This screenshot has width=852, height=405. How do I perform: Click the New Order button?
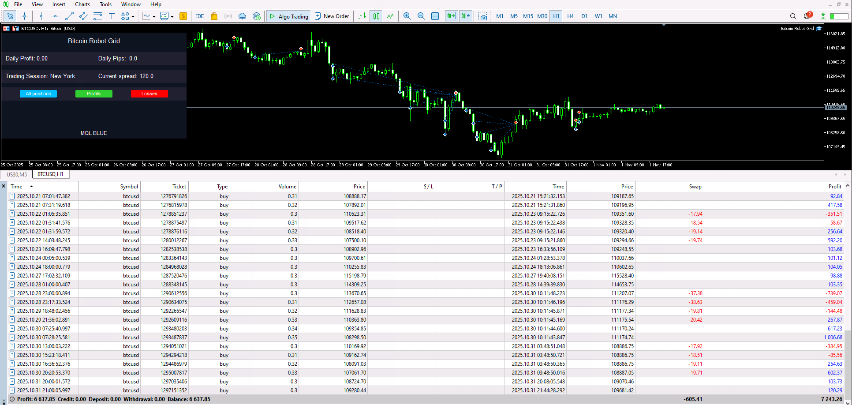tap(332, 16)
